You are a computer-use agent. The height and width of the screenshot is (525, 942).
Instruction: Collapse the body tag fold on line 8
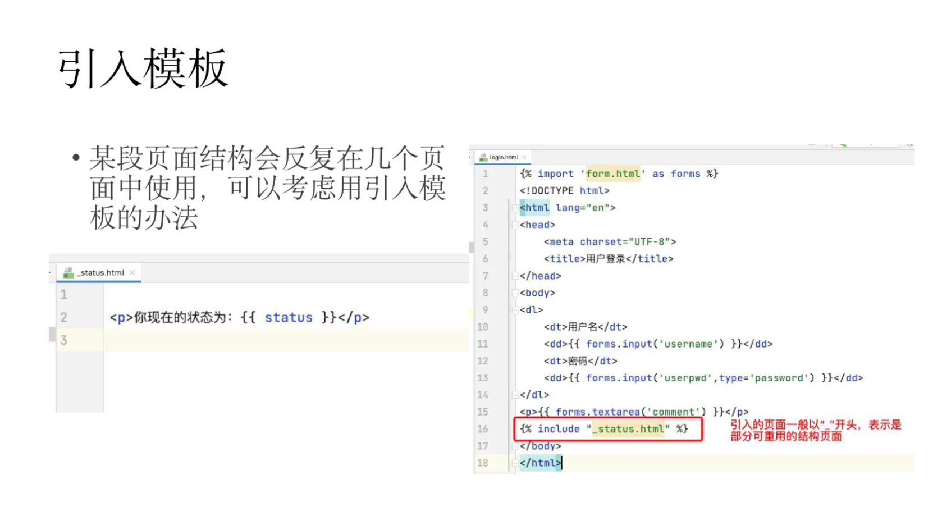515,293
